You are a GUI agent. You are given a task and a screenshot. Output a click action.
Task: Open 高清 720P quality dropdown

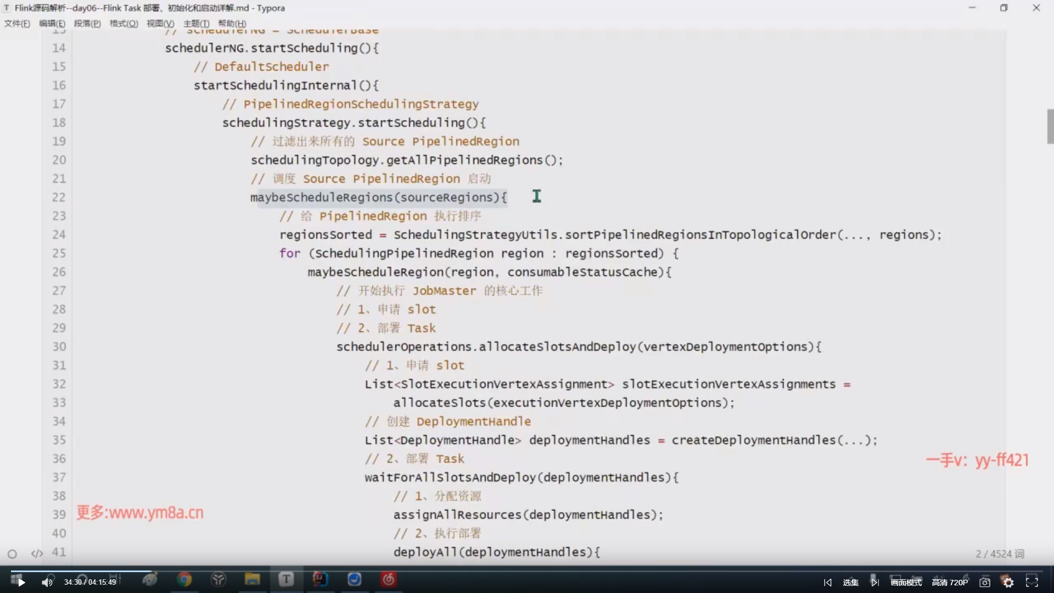950,583
